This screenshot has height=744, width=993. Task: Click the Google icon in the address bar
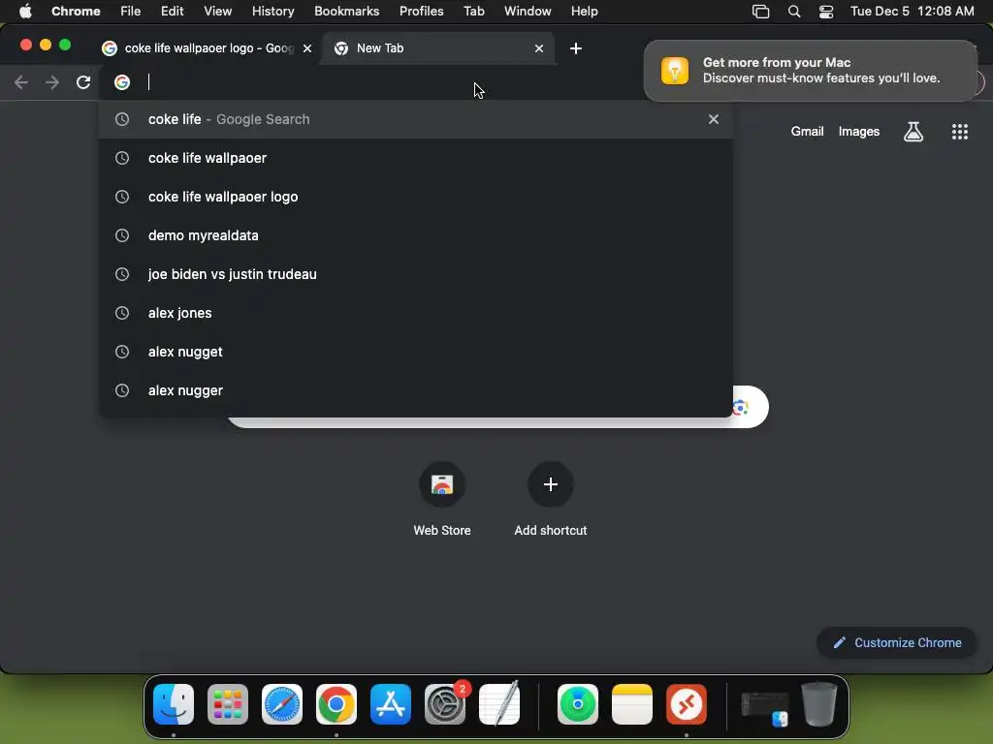point(122,82)
